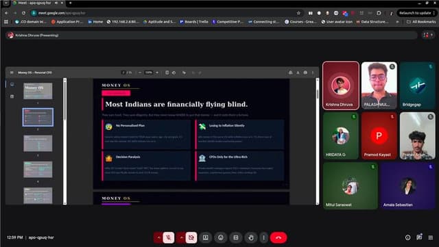Download the PDF file

coord(298,73)
